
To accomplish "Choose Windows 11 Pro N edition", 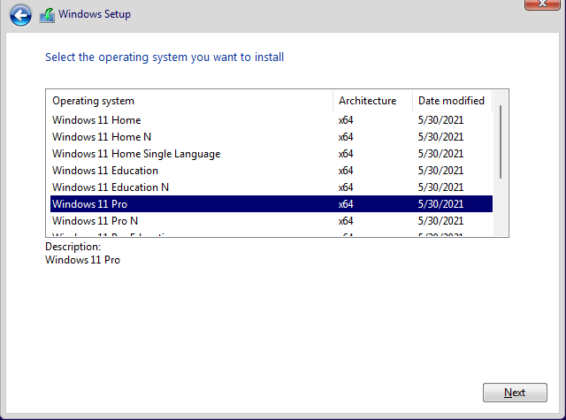I will click(x=96, y=221).
